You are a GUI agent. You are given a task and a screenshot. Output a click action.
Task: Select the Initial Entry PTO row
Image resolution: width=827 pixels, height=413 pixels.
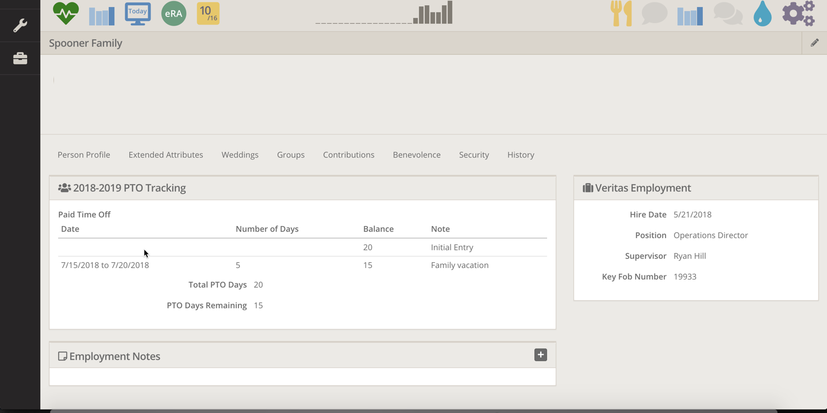coord(302,247)
